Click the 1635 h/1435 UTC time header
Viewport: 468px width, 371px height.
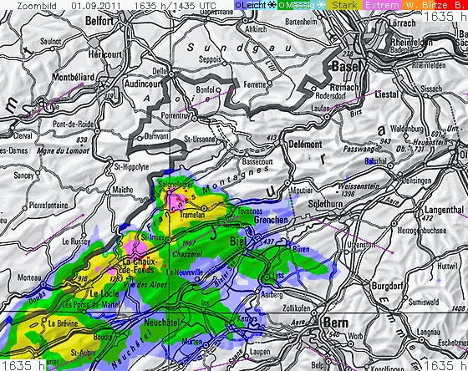point(175,5)
